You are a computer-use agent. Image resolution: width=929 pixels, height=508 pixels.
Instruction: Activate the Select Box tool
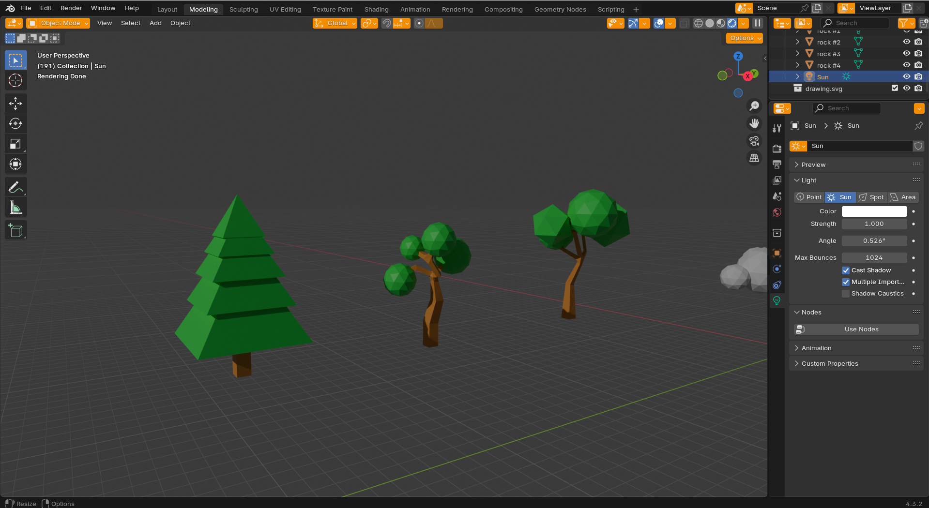[15, 60]
